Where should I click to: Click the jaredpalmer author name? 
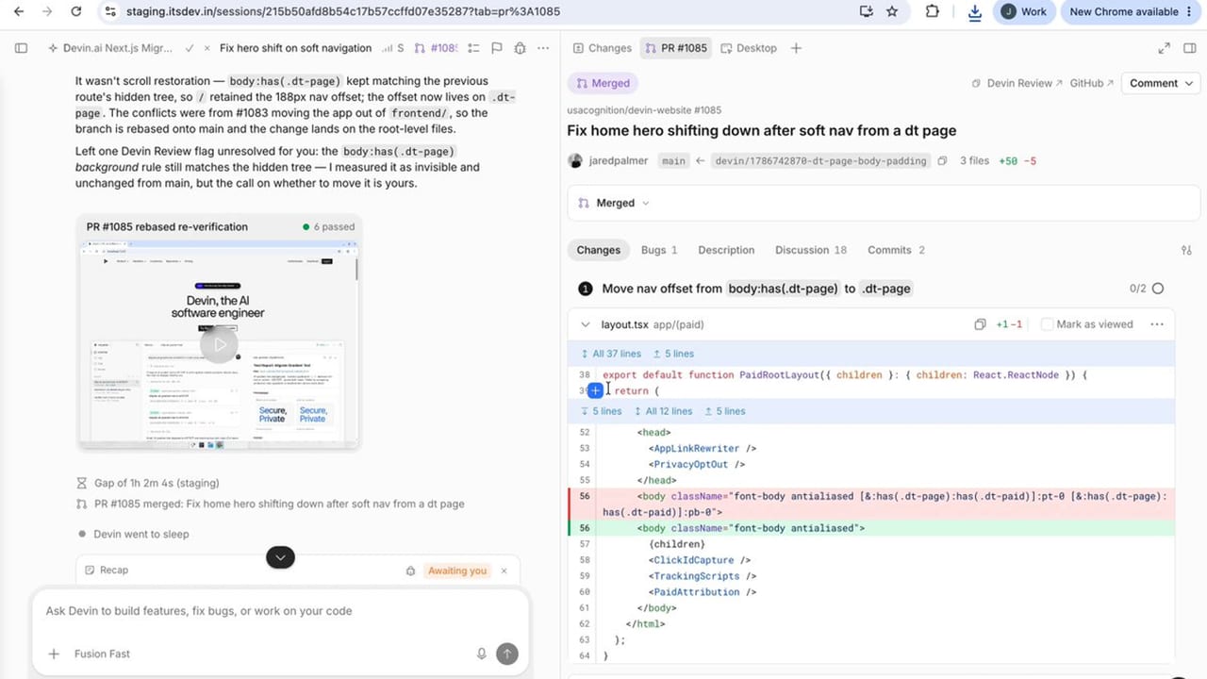coord(618,160)
